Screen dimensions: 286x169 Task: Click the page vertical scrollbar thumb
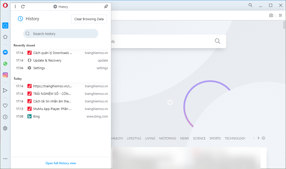point(284,25)
